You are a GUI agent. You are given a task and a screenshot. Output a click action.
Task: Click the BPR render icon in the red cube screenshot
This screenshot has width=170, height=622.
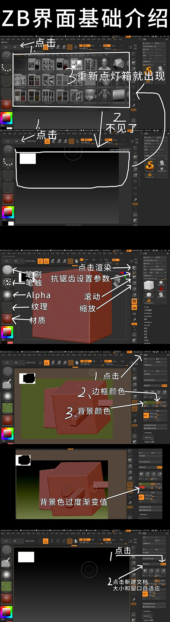(134, 268)
